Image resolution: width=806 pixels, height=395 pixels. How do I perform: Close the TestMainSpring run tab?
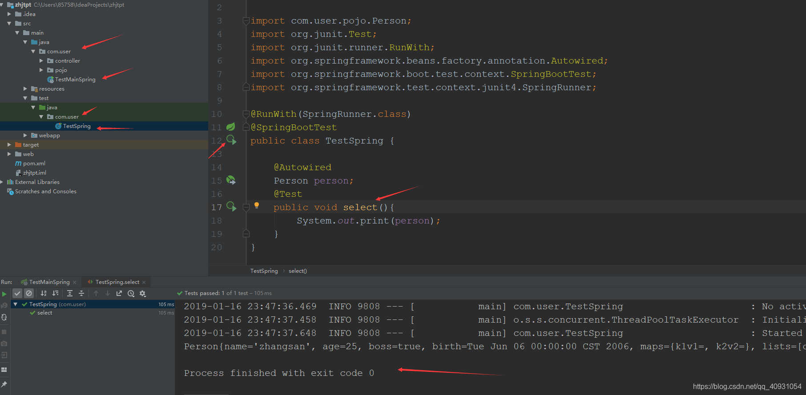click(x=74, y=283)
